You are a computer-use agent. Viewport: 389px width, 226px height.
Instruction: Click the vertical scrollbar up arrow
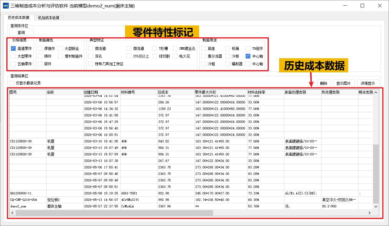point(376,92)
